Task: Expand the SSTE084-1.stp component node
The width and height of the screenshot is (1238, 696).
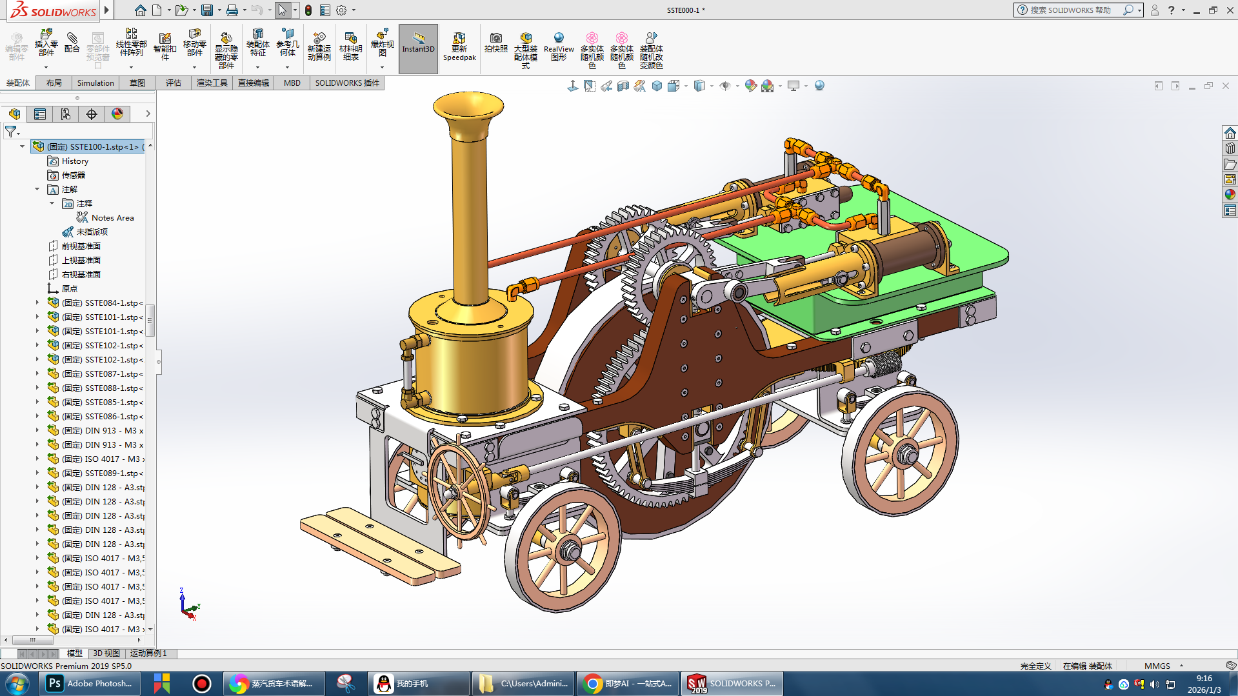Action: point(37,303)
